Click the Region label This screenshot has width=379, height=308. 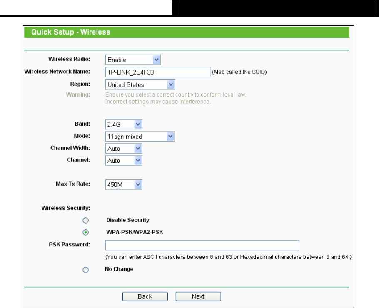80,84
